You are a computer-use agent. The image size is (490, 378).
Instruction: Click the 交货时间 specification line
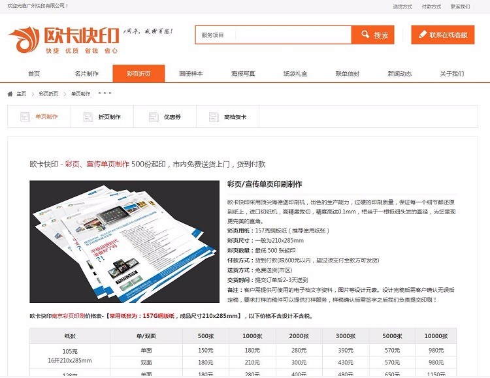coord(267,280)
